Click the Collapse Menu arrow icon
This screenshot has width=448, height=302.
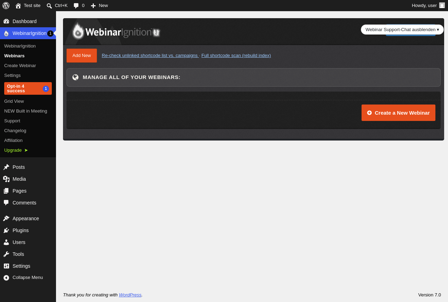(x=6, y=278)
